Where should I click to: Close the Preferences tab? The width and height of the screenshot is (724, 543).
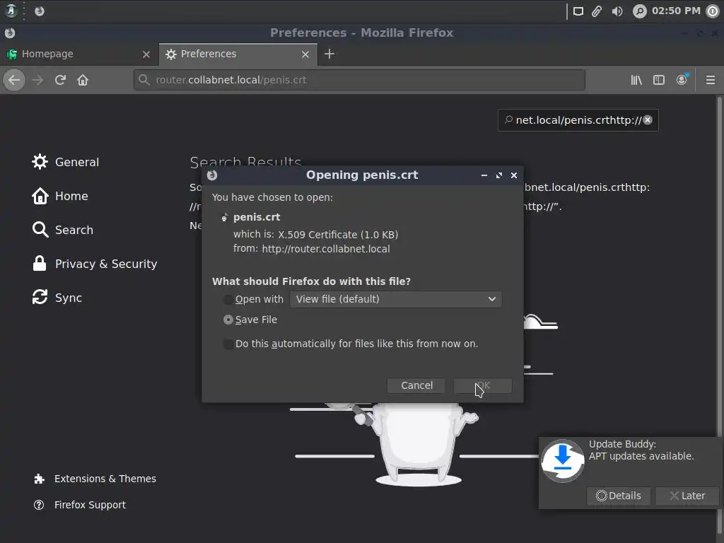[x=305, y=54]
